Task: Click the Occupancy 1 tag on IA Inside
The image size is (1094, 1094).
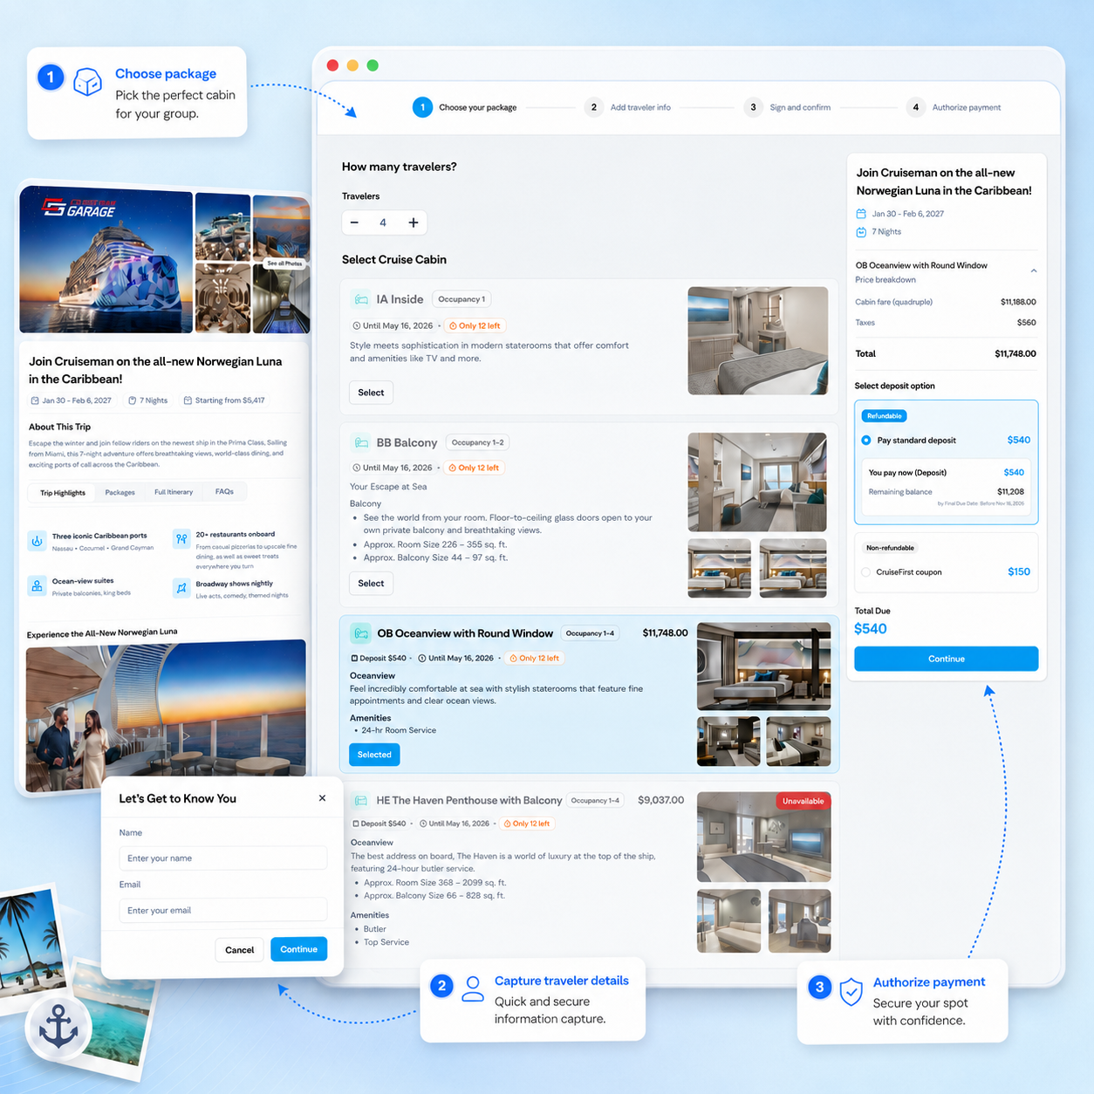Action: (x=462, y=299)
